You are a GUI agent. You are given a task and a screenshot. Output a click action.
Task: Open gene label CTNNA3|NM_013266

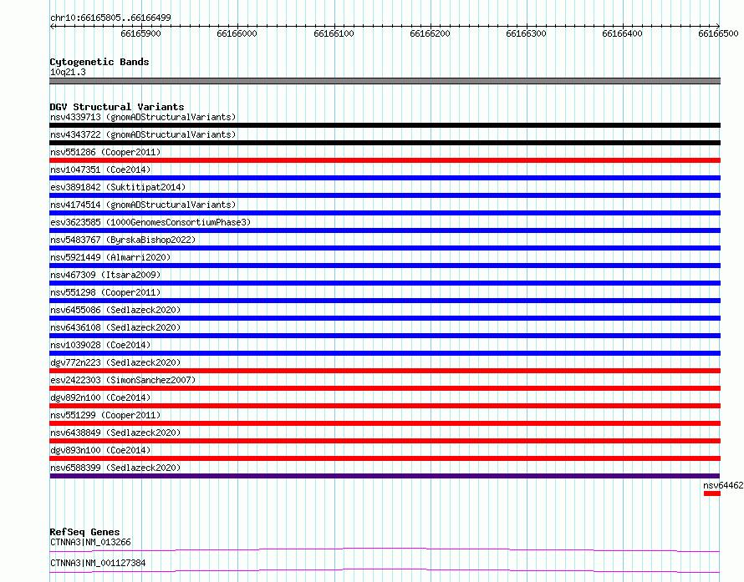[x=90, y=542]
